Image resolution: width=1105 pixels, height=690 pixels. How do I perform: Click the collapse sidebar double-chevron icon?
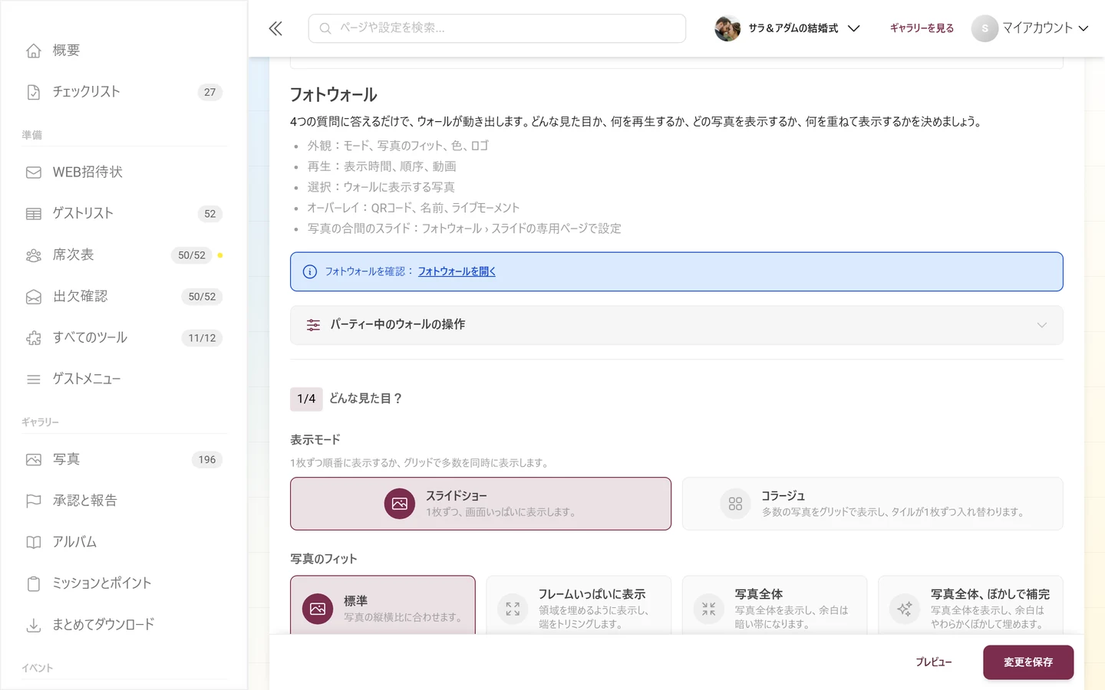point(275,28)
